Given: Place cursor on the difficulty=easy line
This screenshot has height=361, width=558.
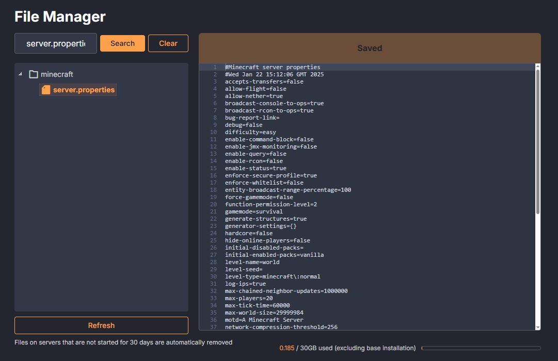Looking at the screenshot, I should [x=250, y=132].
